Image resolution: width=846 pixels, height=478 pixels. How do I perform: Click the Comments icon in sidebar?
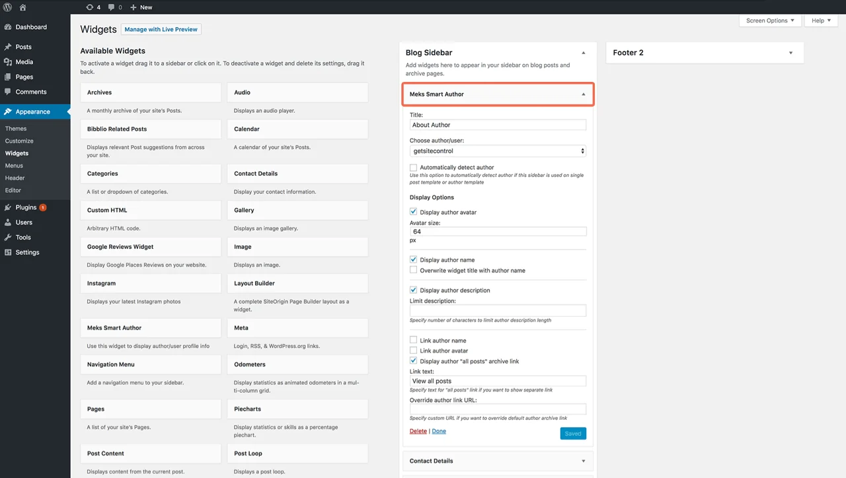pyautogui.click(x=8, y=92)
